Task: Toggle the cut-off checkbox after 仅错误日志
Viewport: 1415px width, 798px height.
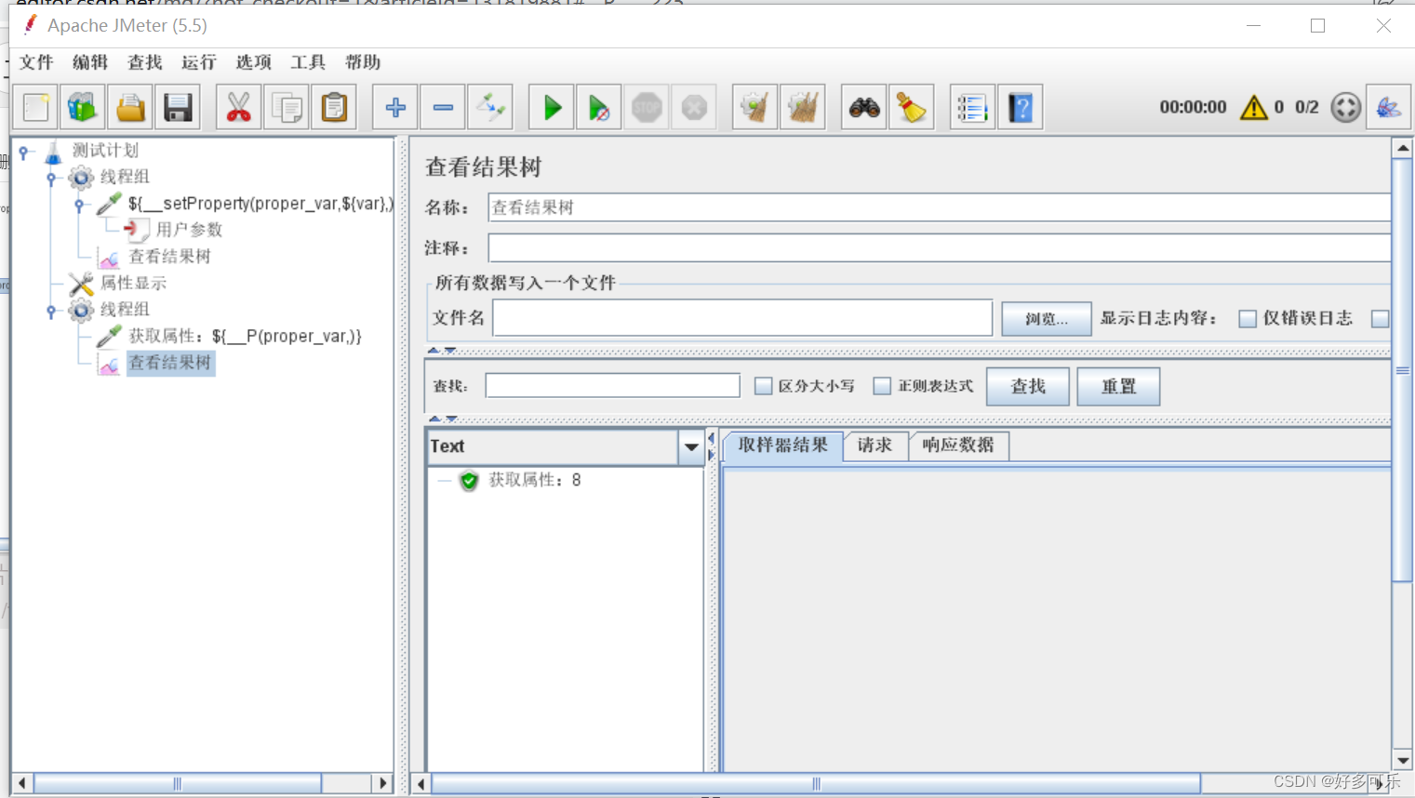Action: tap(1381, 319)
